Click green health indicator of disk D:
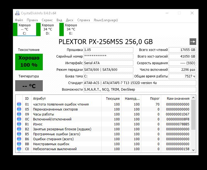207x170 pixels. [x=38, y=29]
